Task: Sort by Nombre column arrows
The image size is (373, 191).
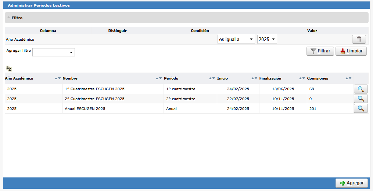Action: click(x=159, y=78)
